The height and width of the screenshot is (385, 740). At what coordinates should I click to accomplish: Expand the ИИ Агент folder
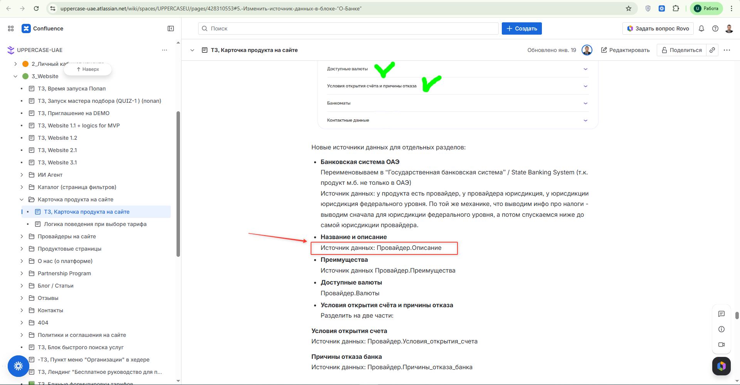[22, 175]
